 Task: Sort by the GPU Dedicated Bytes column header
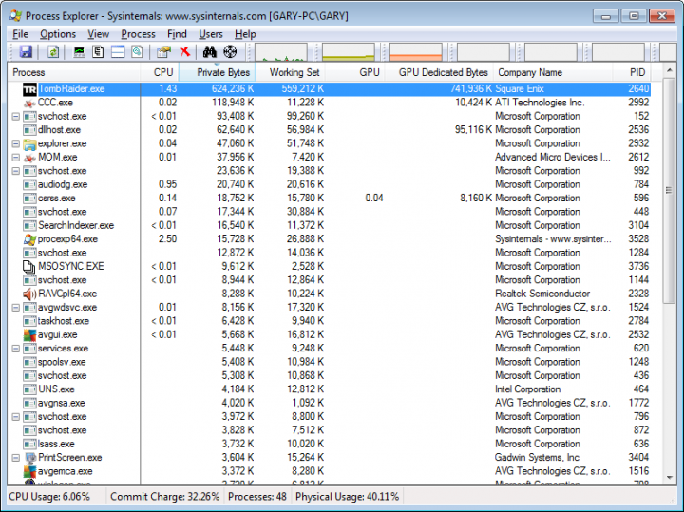pos(439,72)
